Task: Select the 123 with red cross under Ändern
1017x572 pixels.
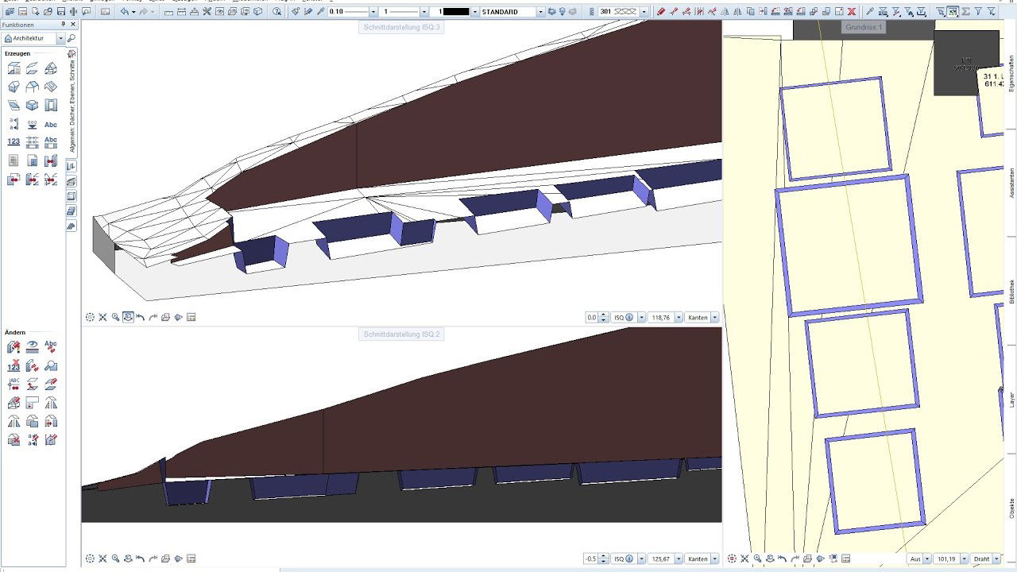Action: click(14, 365)
